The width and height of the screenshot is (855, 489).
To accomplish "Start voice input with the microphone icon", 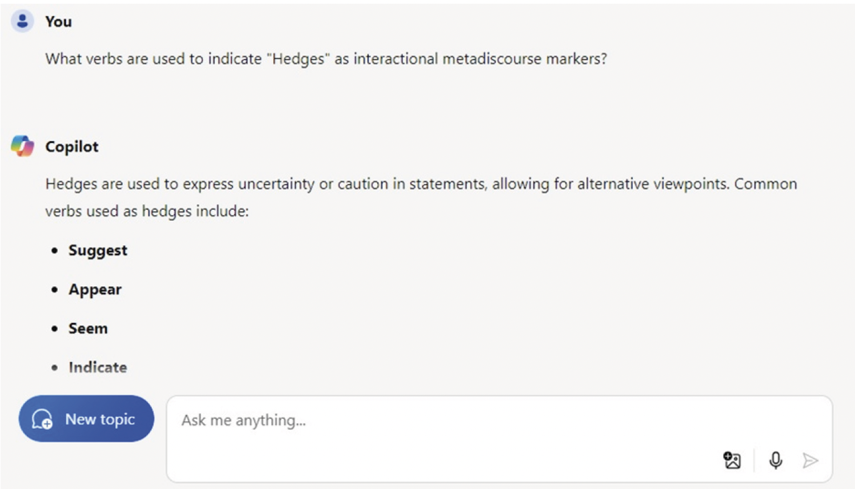I will tap(775, 460).
